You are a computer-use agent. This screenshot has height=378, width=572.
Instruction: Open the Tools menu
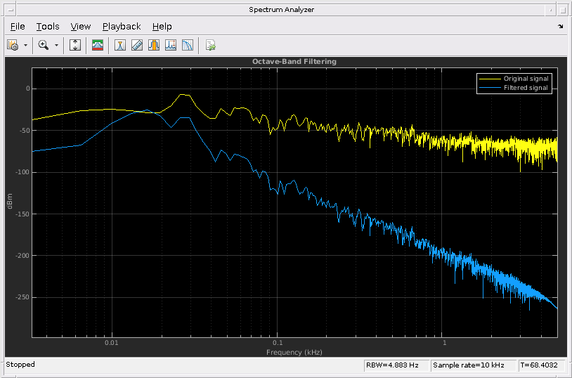click(x=48, y=27)
